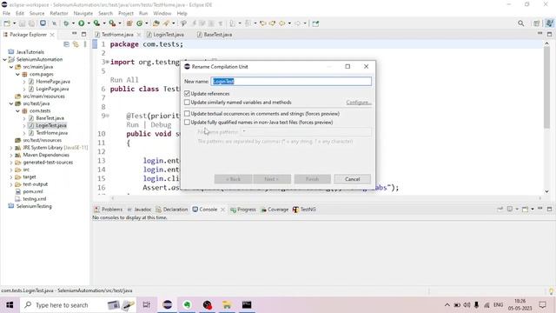Open the Run button dropdown arrow

point(88,23)
